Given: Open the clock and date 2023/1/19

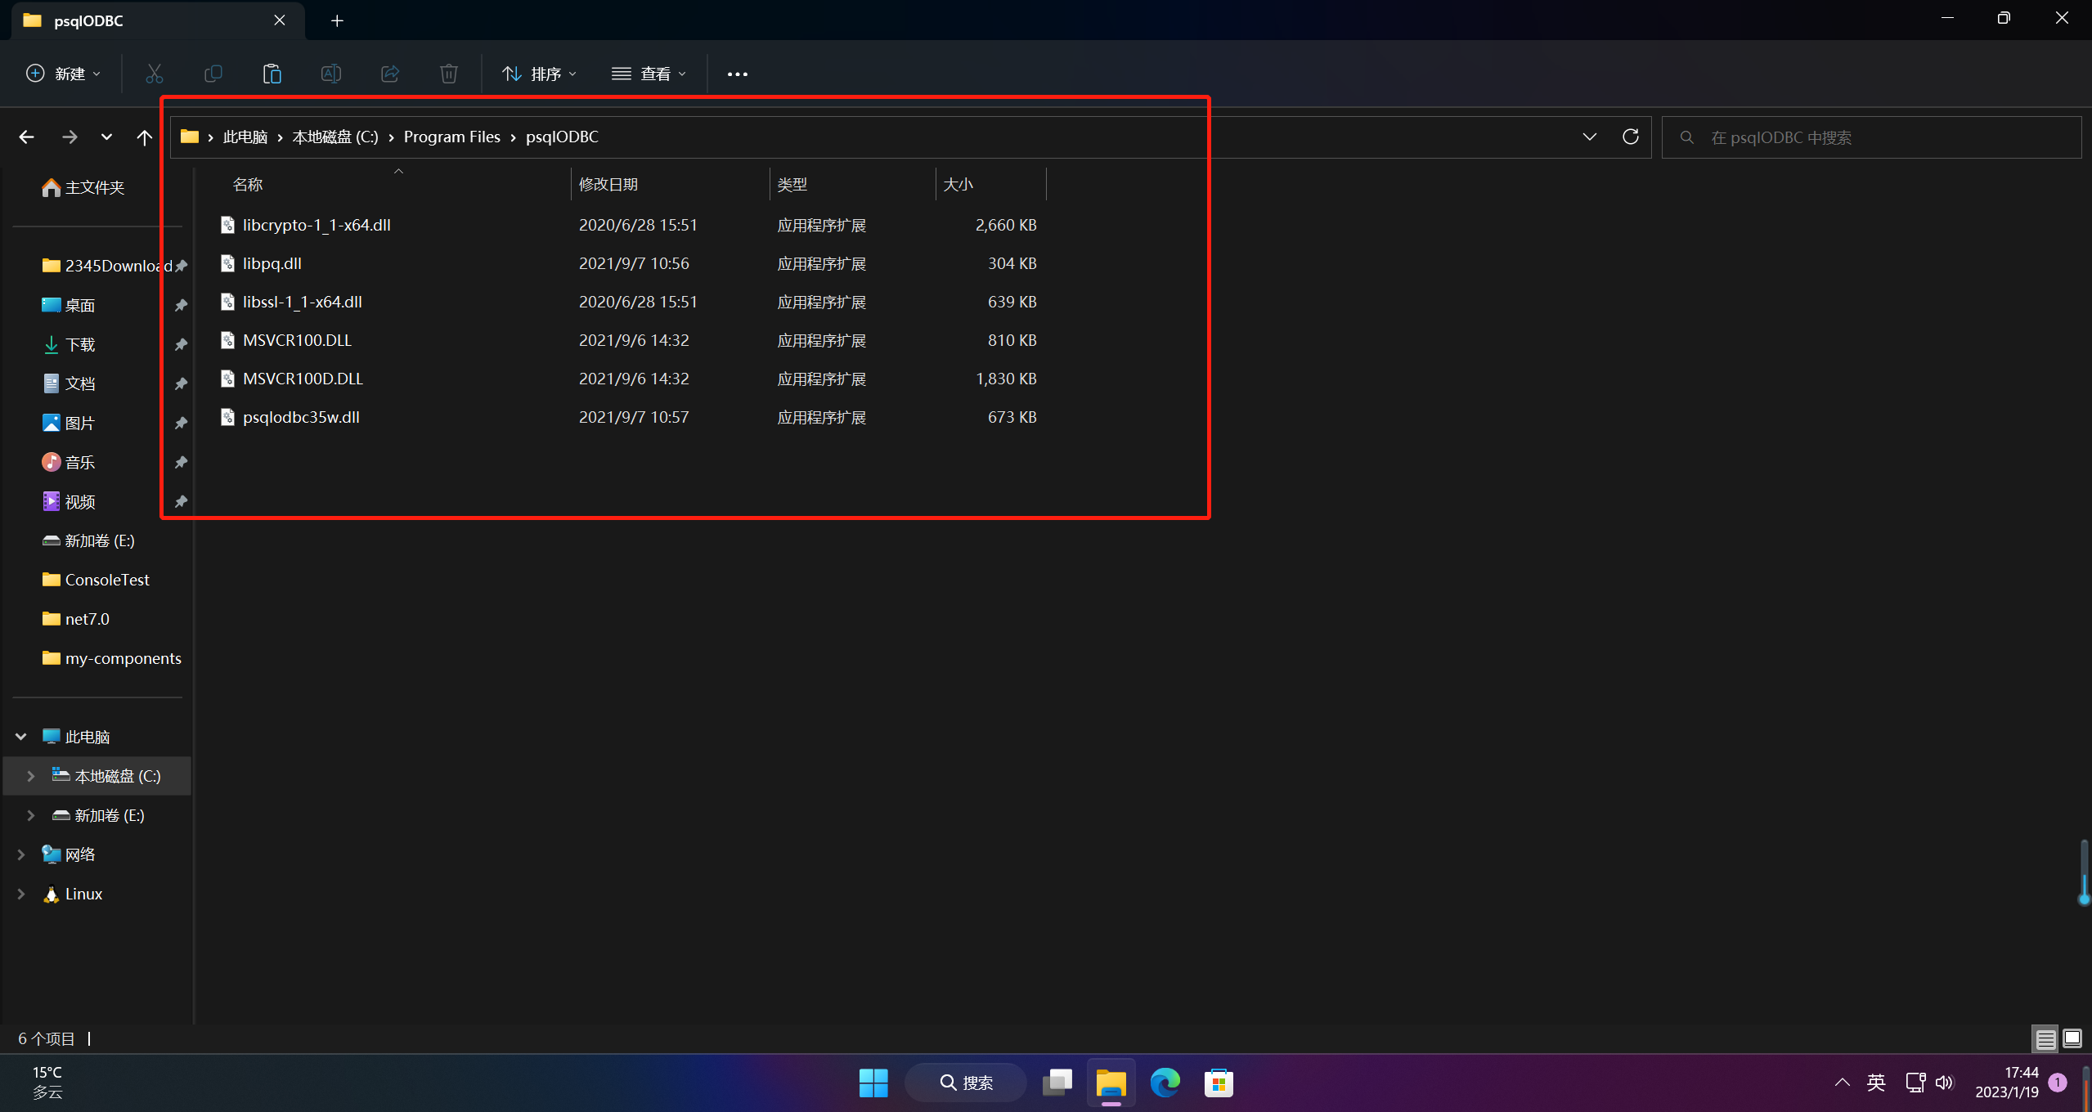Looking at the screenshot, I should point(2007,1083).
